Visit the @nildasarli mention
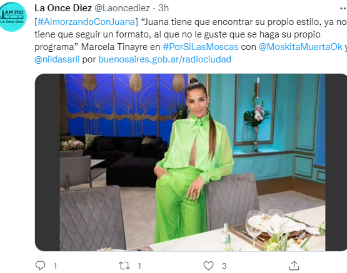The image size is (347, 273). click(57, 59)
